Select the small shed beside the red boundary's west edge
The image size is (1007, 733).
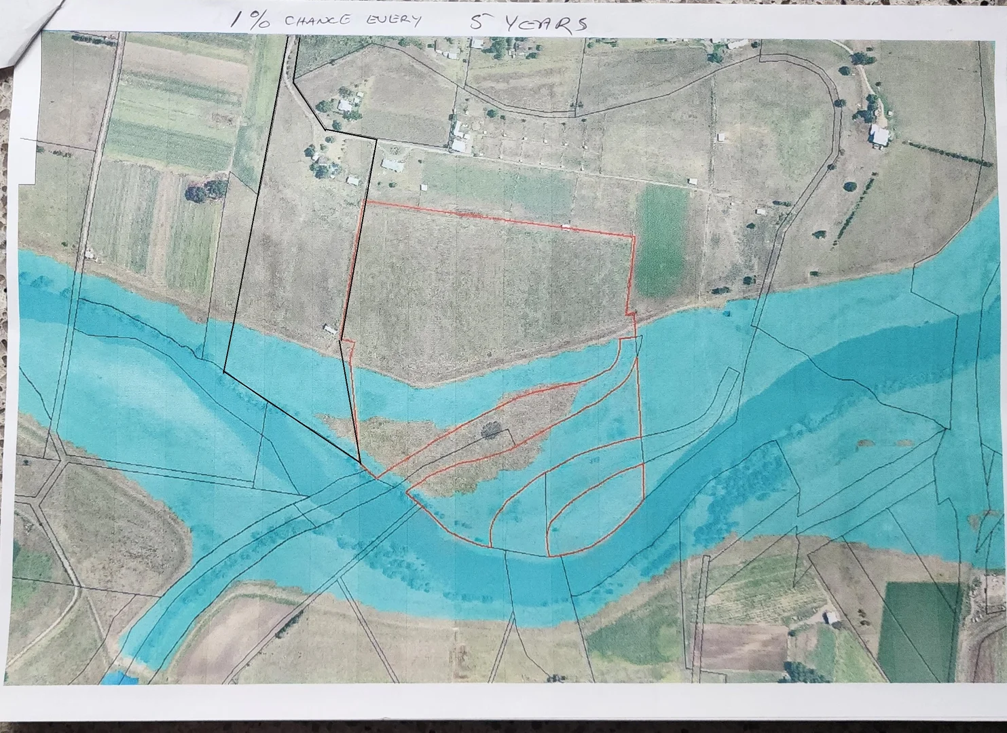329,330
